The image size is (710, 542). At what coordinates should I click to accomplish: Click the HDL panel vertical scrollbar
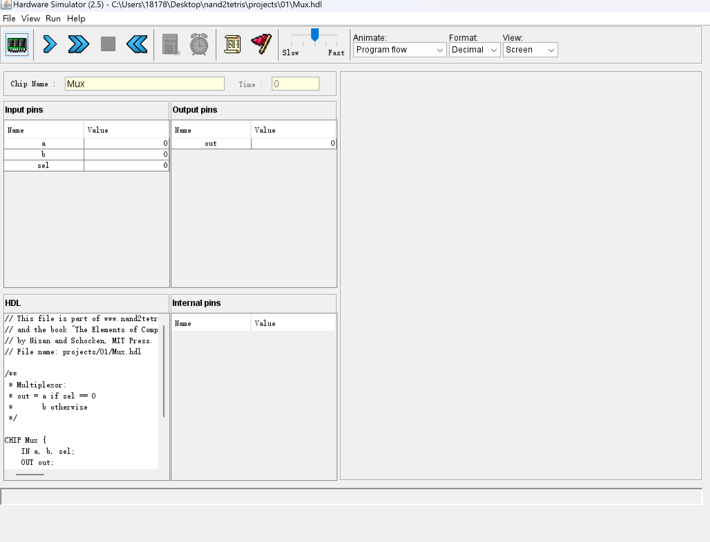click(x=164, y=371)
